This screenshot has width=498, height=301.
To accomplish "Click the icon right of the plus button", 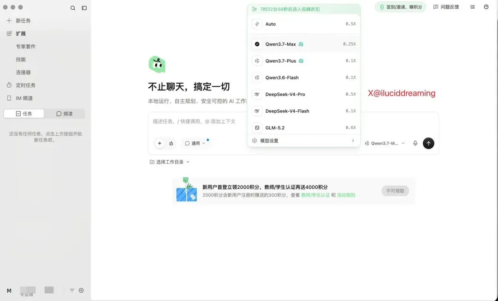I will [171, 144].
